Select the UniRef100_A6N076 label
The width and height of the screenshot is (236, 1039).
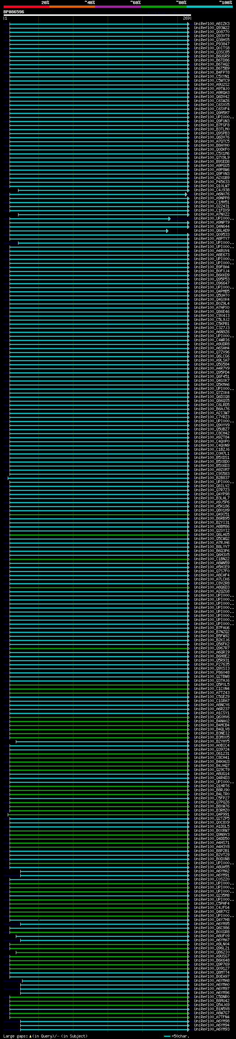point(212,194)
